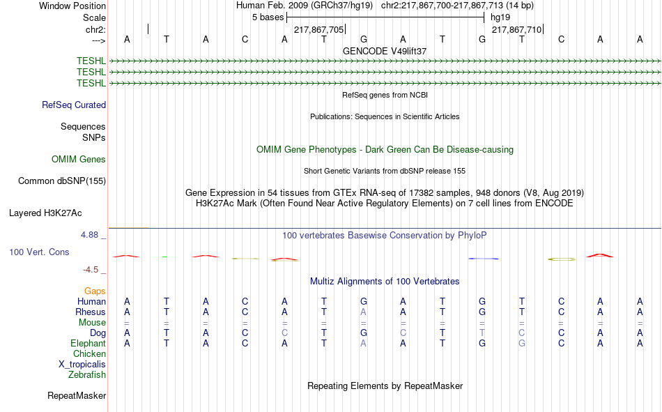The image size is (662, 412).
Task: Click the Sequences track label
Action: tap(83, 126)
